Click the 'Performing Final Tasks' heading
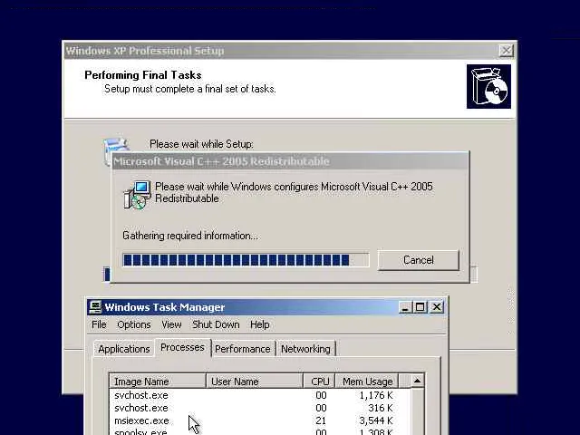 (143, 75)
